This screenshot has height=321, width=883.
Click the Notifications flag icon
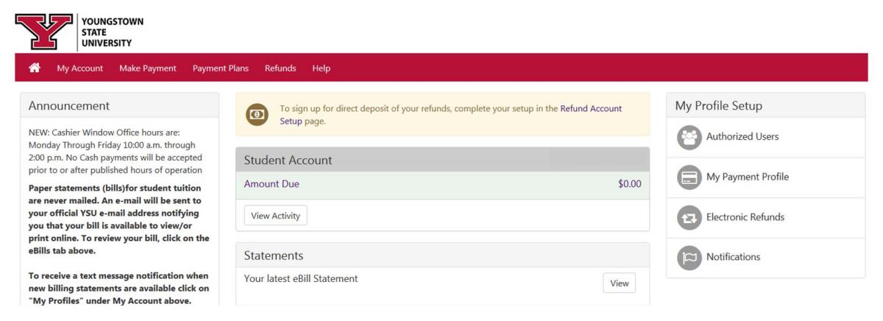(689, 258)
